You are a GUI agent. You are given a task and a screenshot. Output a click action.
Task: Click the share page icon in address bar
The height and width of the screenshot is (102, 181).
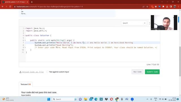pos(143,7)
